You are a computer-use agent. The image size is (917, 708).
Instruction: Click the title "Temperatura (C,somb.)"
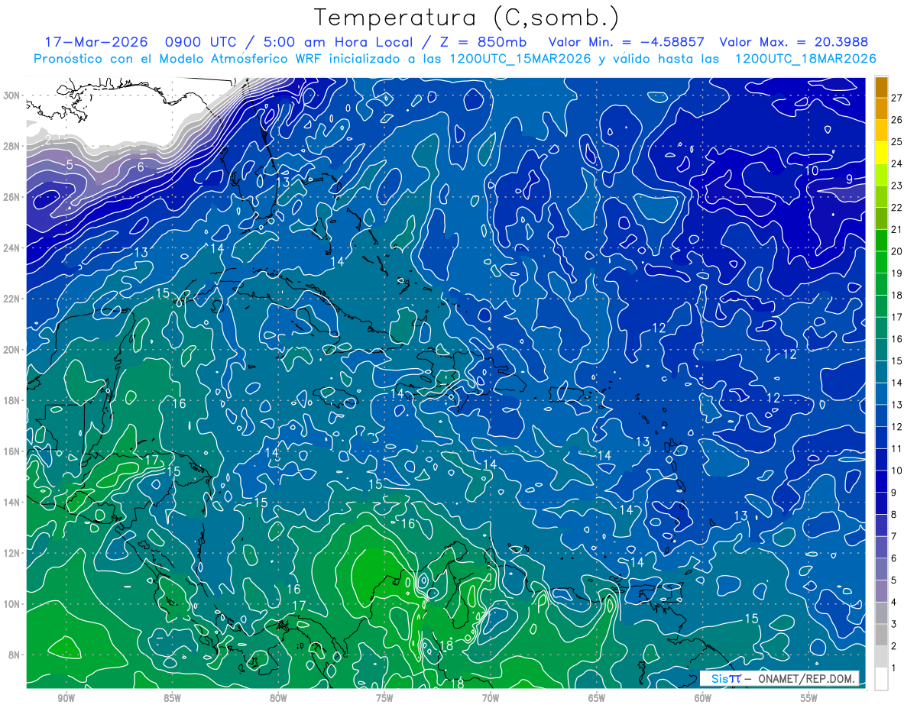click(466, 18)
